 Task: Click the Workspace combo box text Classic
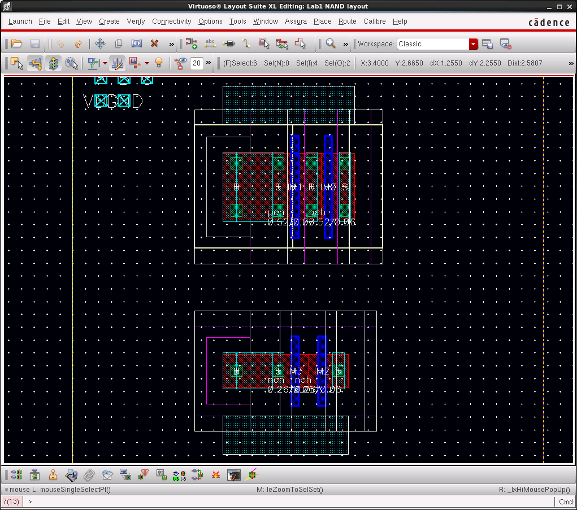click(x=433, y=43)
